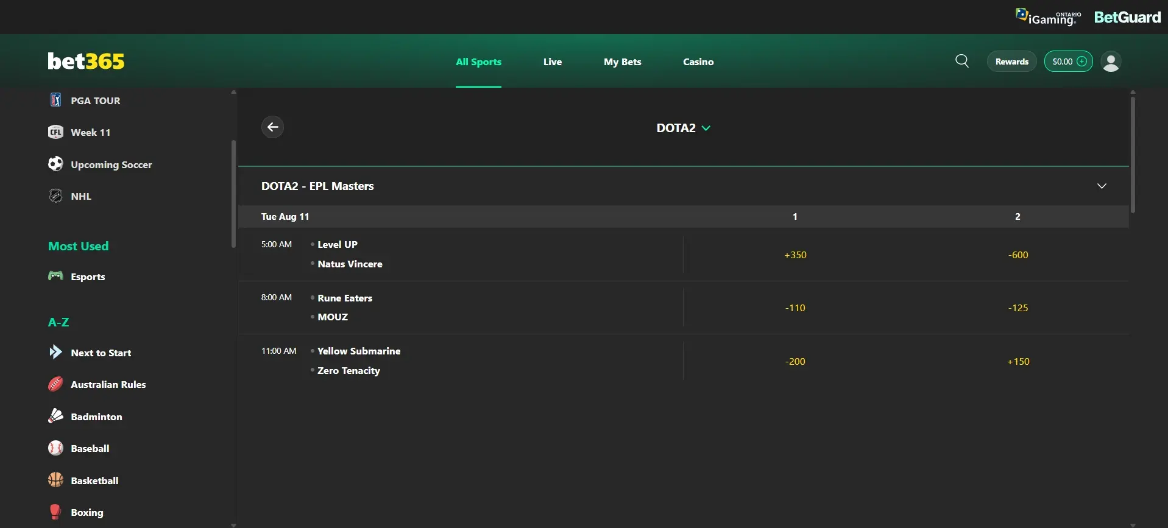1168x528 pixels.
Task: Open the Level UP vs Natus Vincere match
Action: pos(461,254)
